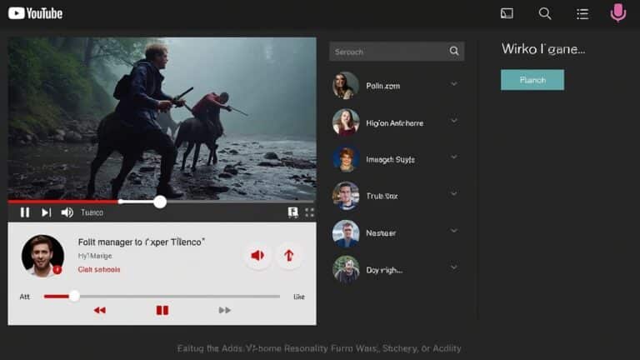Rewind using the red double-arrow button
The image size is (640, 360).
pos(100,310)
